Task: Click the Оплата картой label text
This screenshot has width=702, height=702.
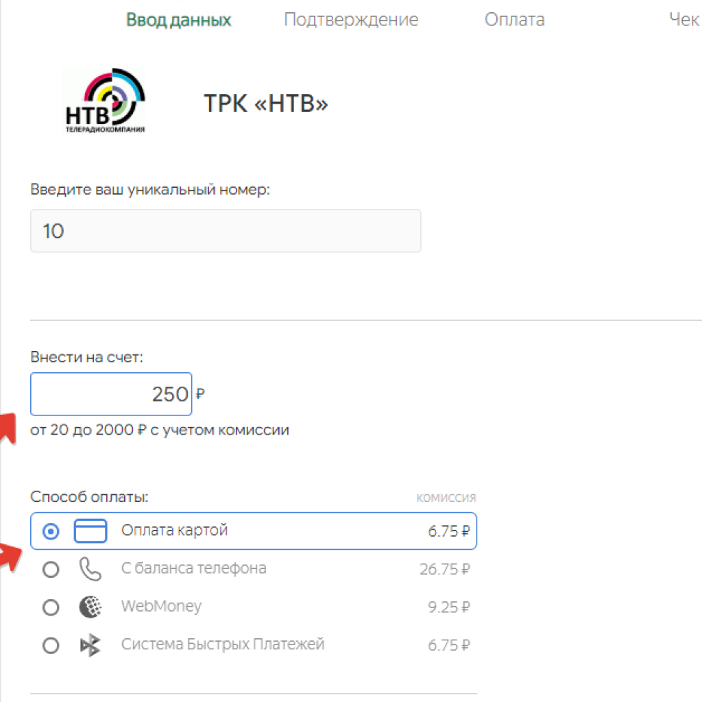Action: tap(175, 530)
